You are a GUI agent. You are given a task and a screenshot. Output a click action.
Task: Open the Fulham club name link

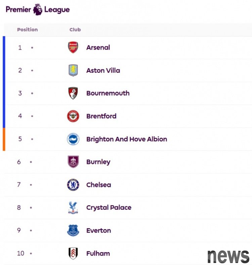98,254
